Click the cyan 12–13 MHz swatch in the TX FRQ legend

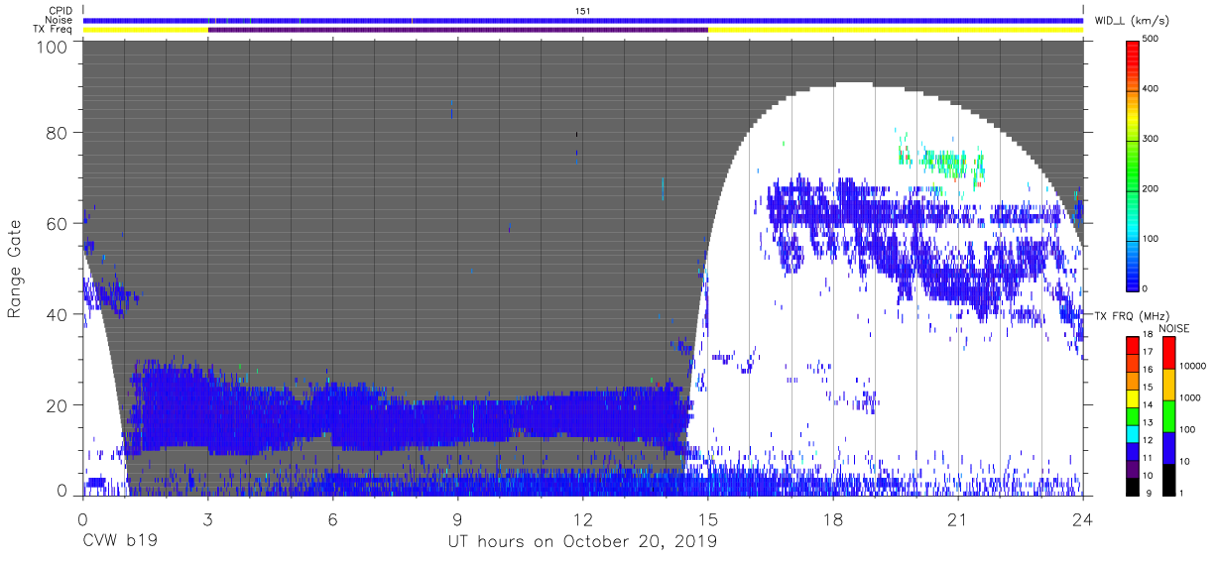tap(1132, 432)
